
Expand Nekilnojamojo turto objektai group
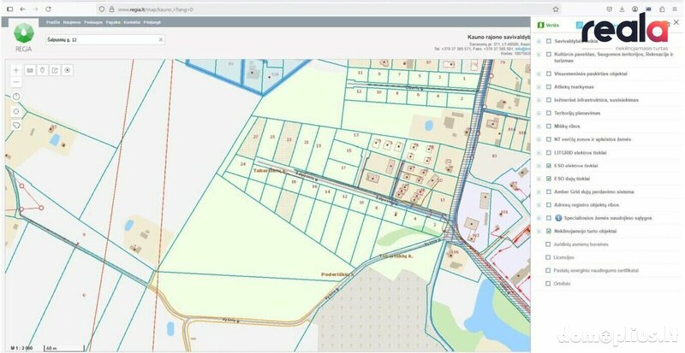click(x=539, y=232)
